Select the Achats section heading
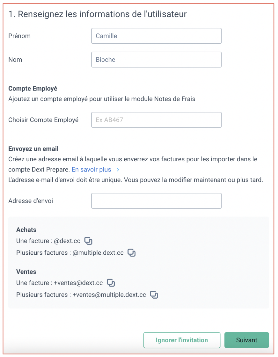 [26, 229]
